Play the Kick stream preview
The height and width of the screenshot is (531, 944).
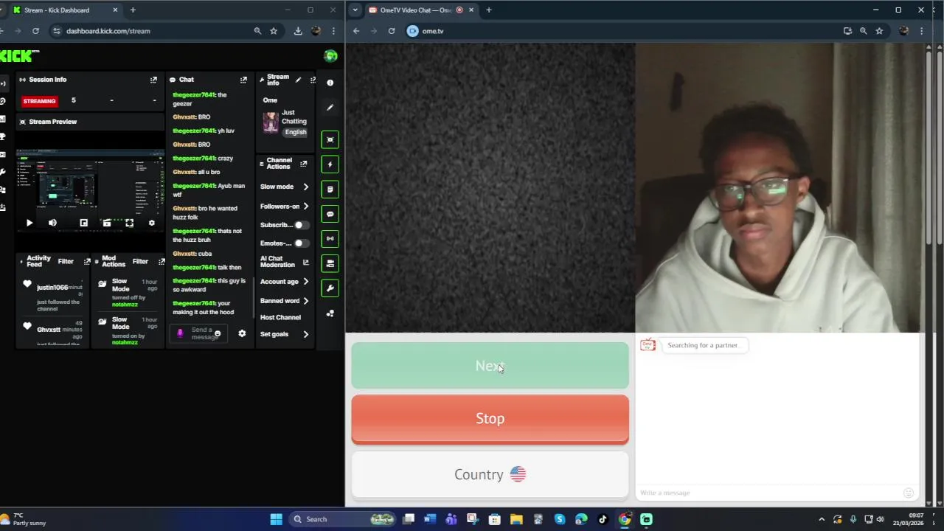(x=29, y=223)
